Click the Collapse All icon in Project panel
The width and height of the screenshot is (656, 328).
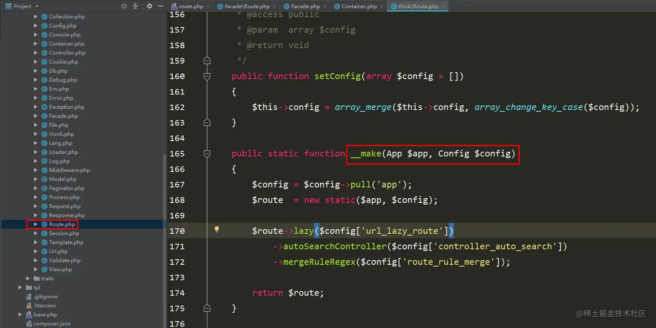click(x=135, y=6)
